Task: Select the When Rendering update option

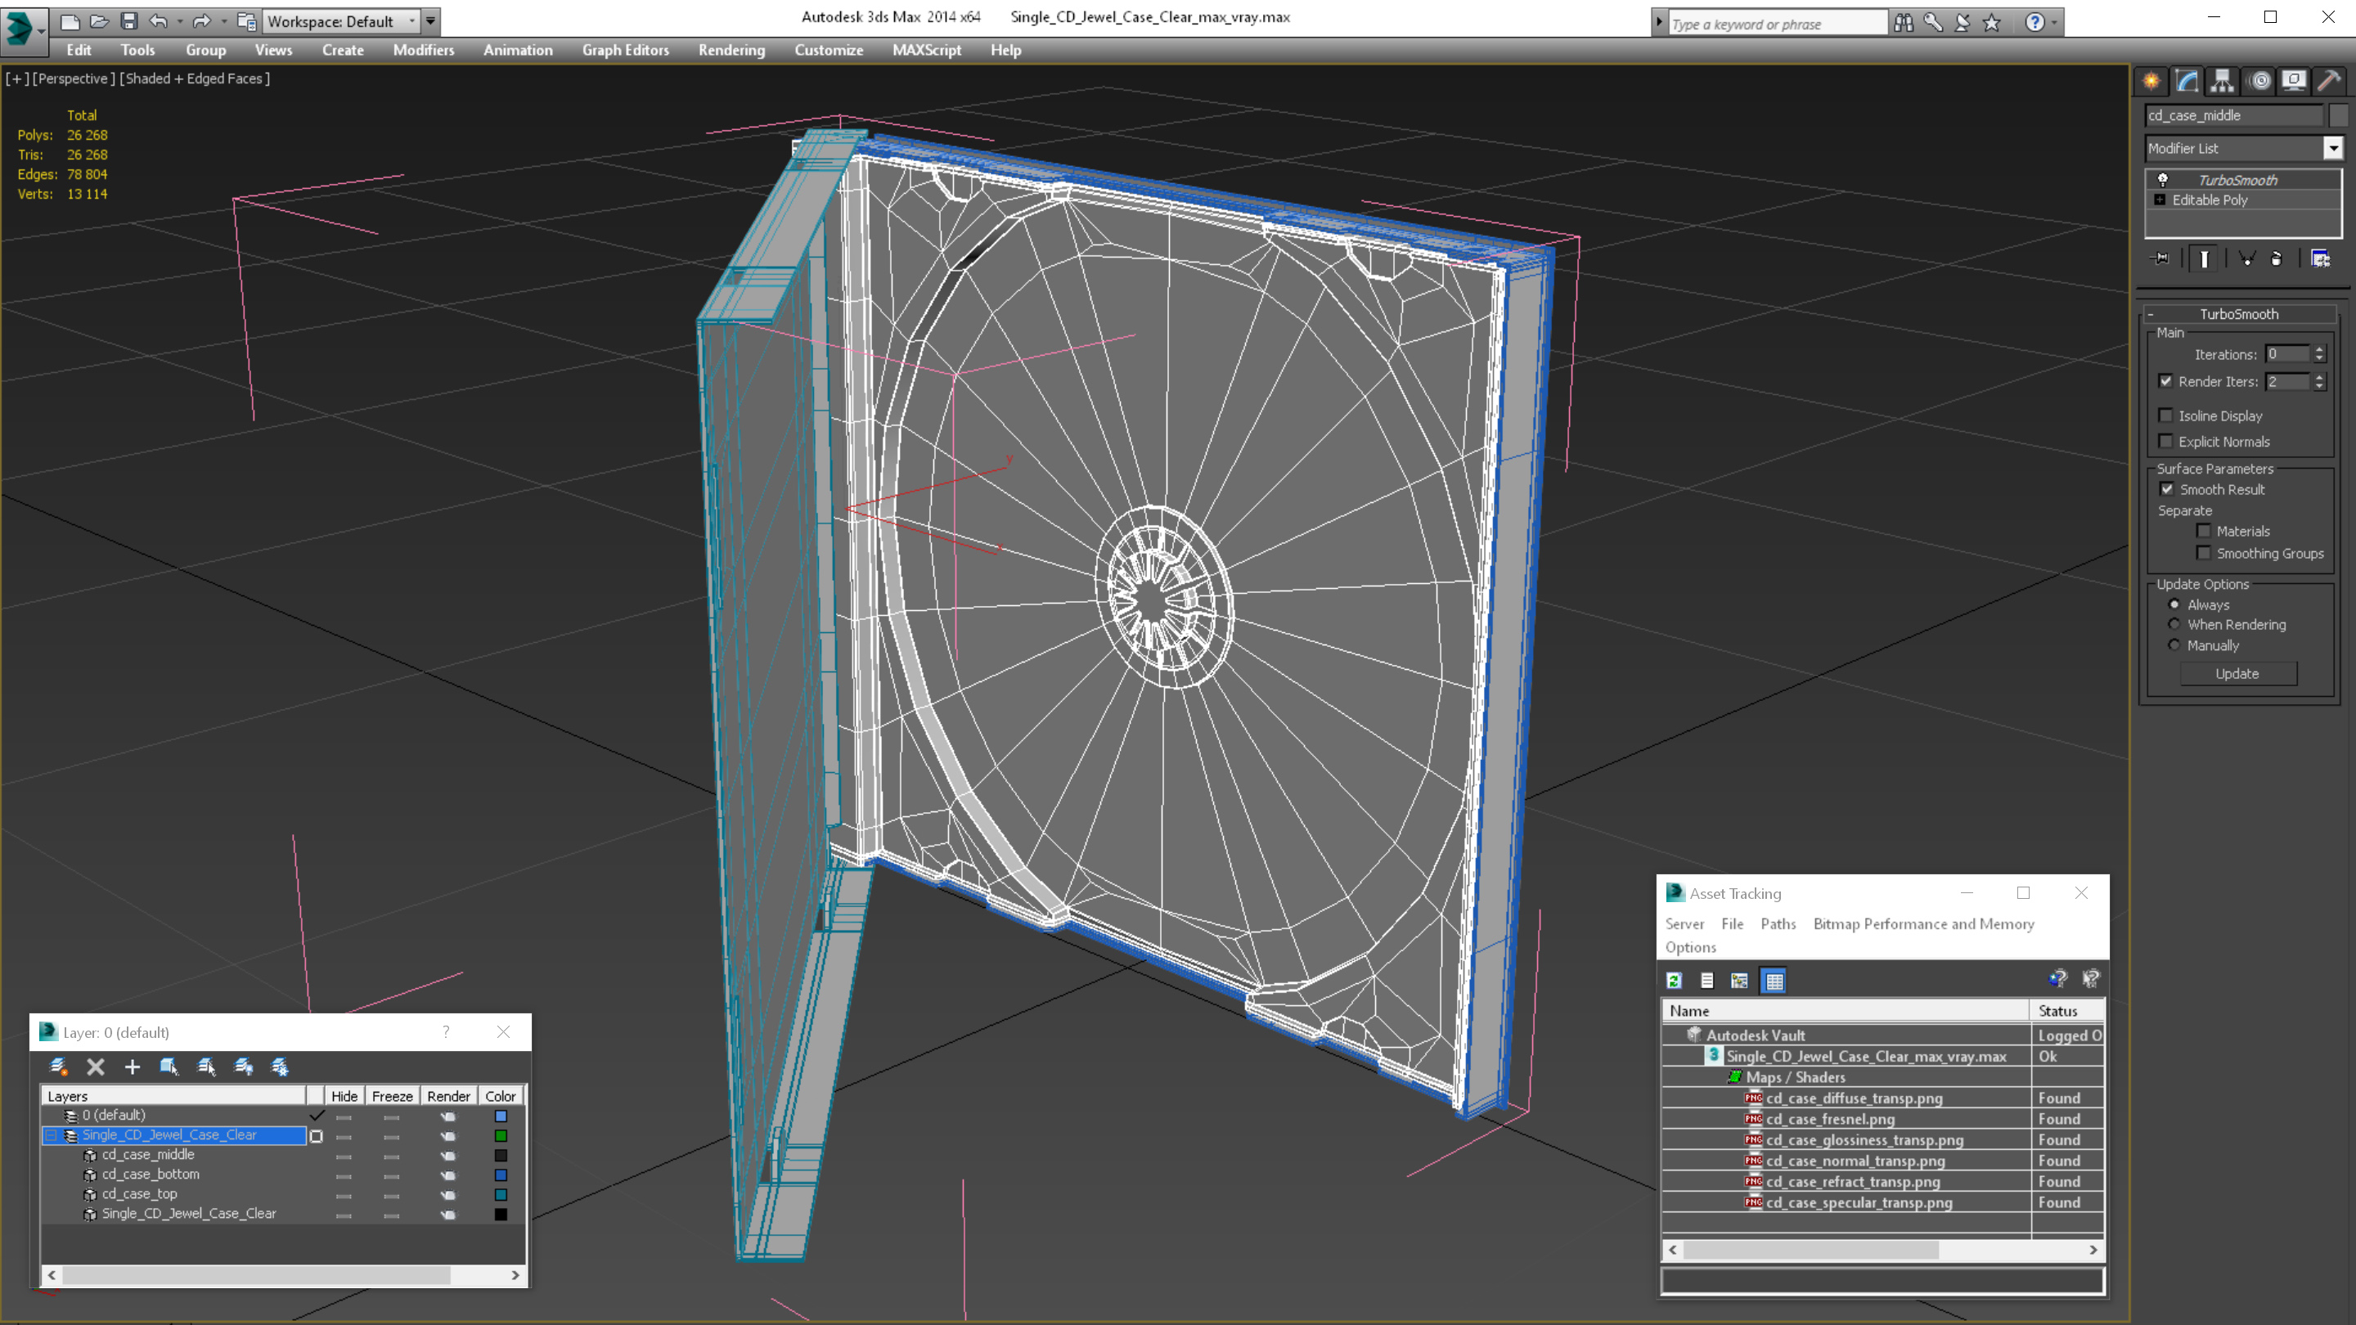Action: coord(2174,625)
